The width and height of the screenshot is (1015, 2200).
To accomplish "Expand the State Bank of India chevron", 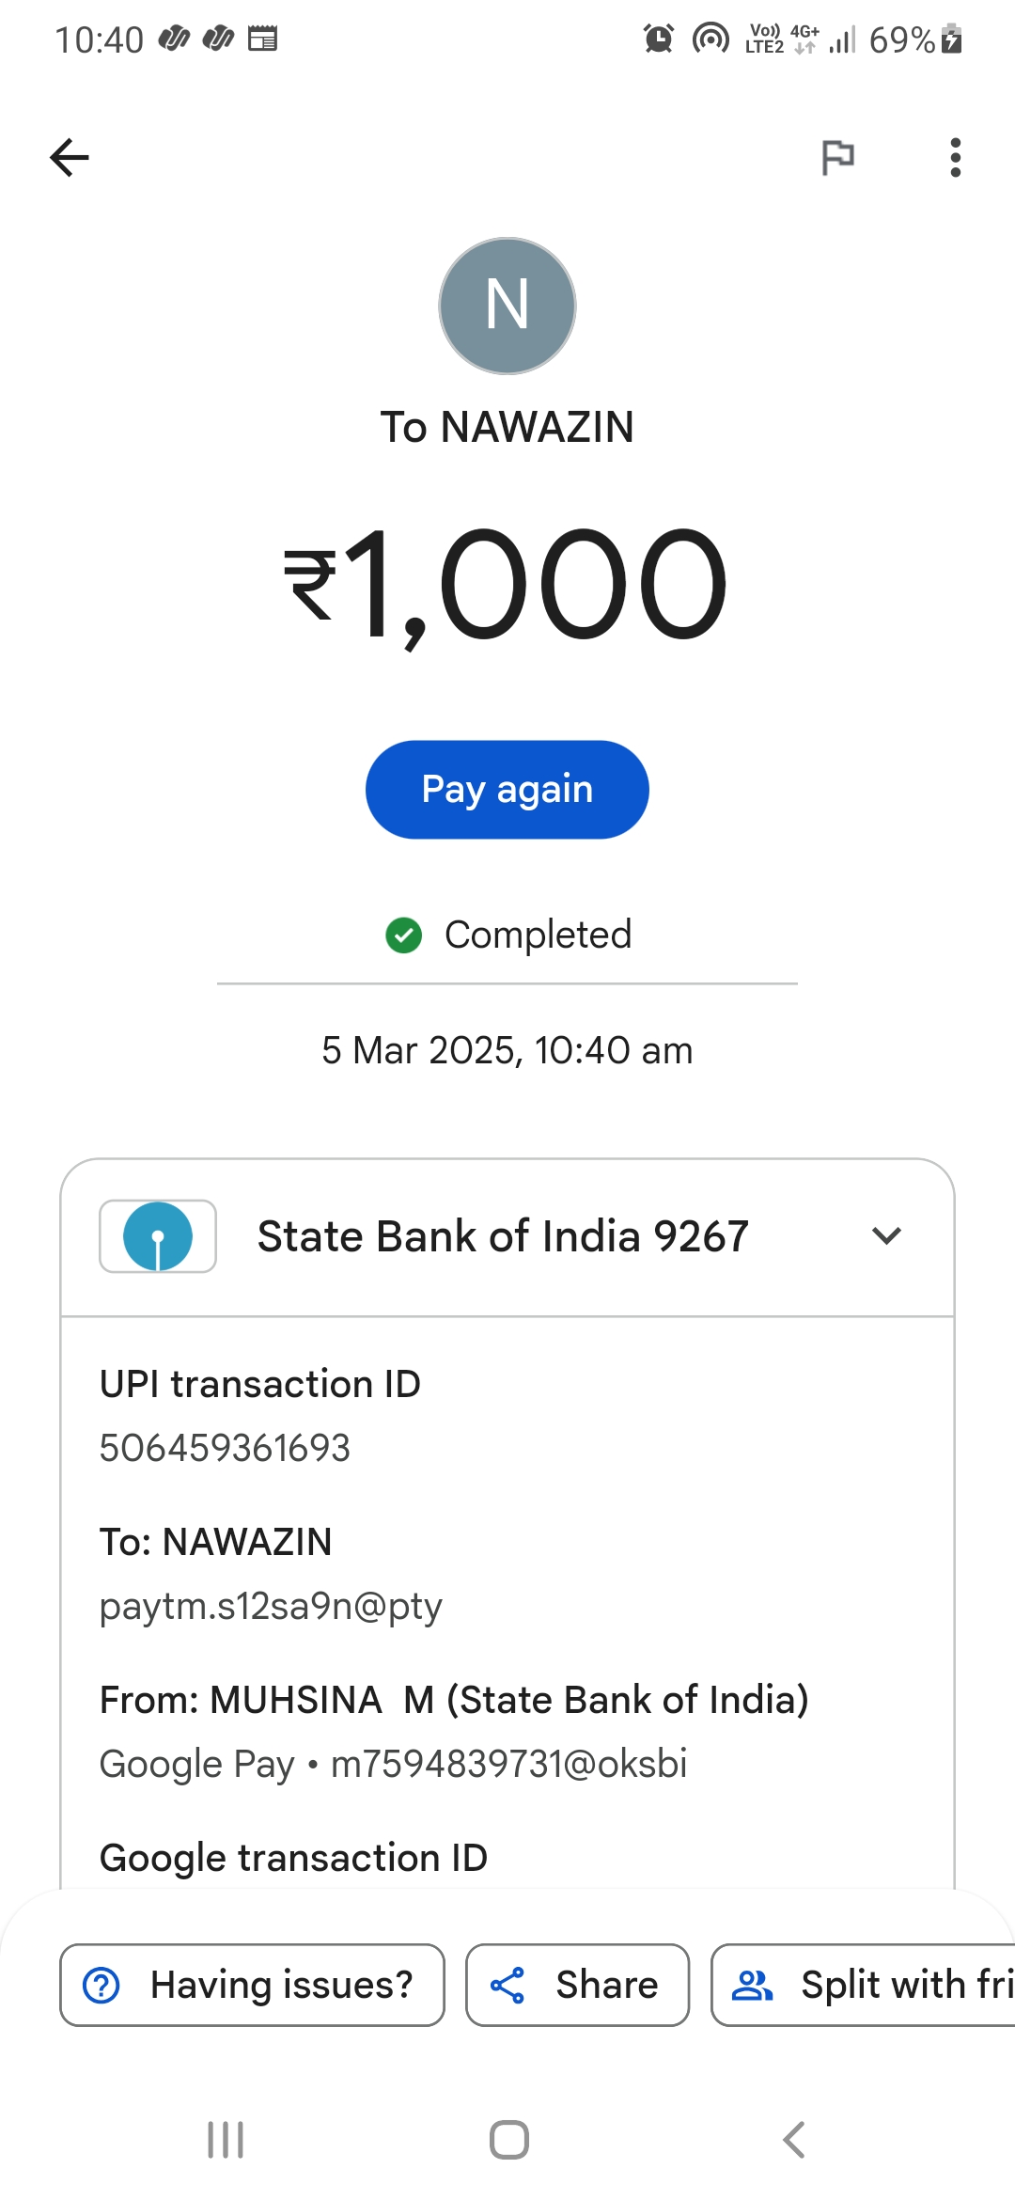I will [886, 1236].
